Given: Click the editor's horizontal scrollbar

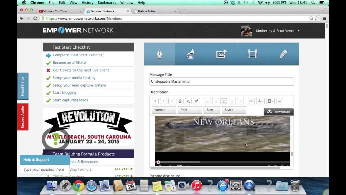Looking at the screenshot, I should (x=215, y=168).
